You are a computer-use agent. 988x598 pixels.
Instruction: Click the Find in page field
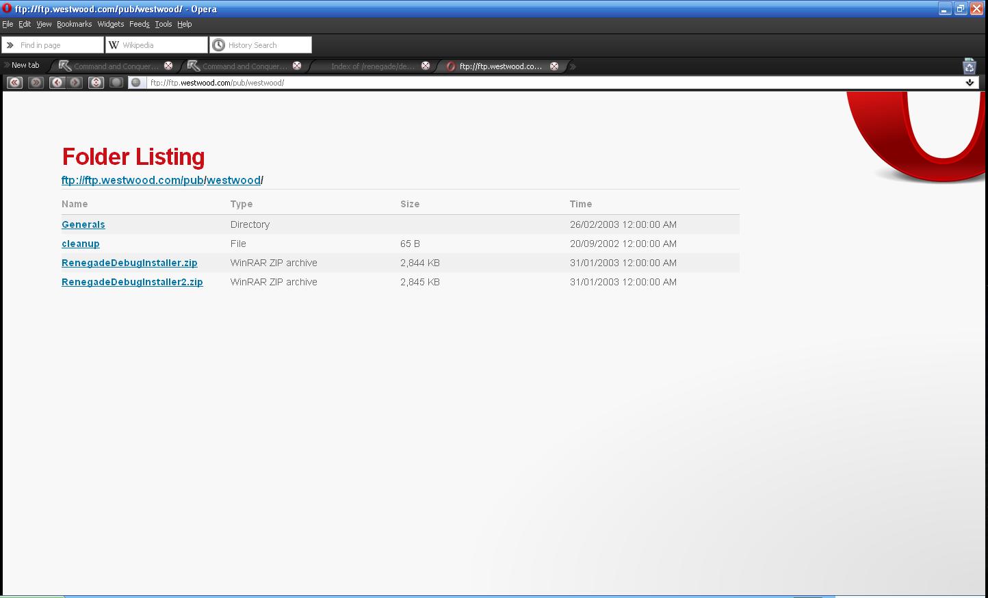coord(59,45)
